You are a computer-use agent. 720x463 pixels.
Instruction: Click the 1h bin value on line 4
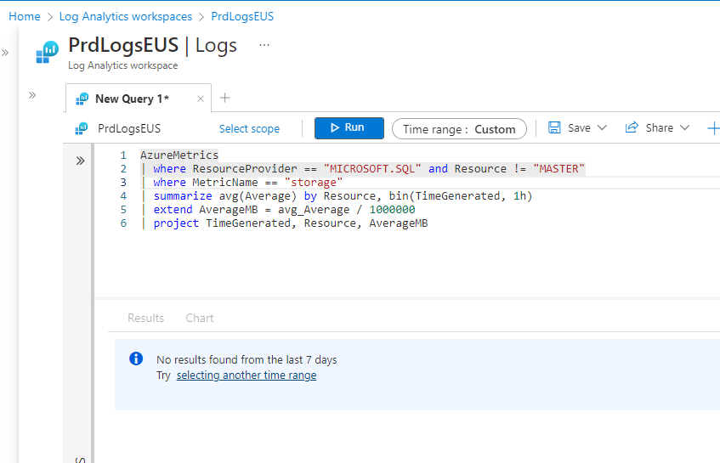pyautogui.click(x=519, y=196)
